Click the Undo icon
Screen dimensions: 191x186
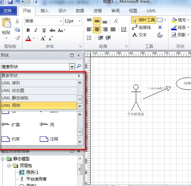[18, 1]
